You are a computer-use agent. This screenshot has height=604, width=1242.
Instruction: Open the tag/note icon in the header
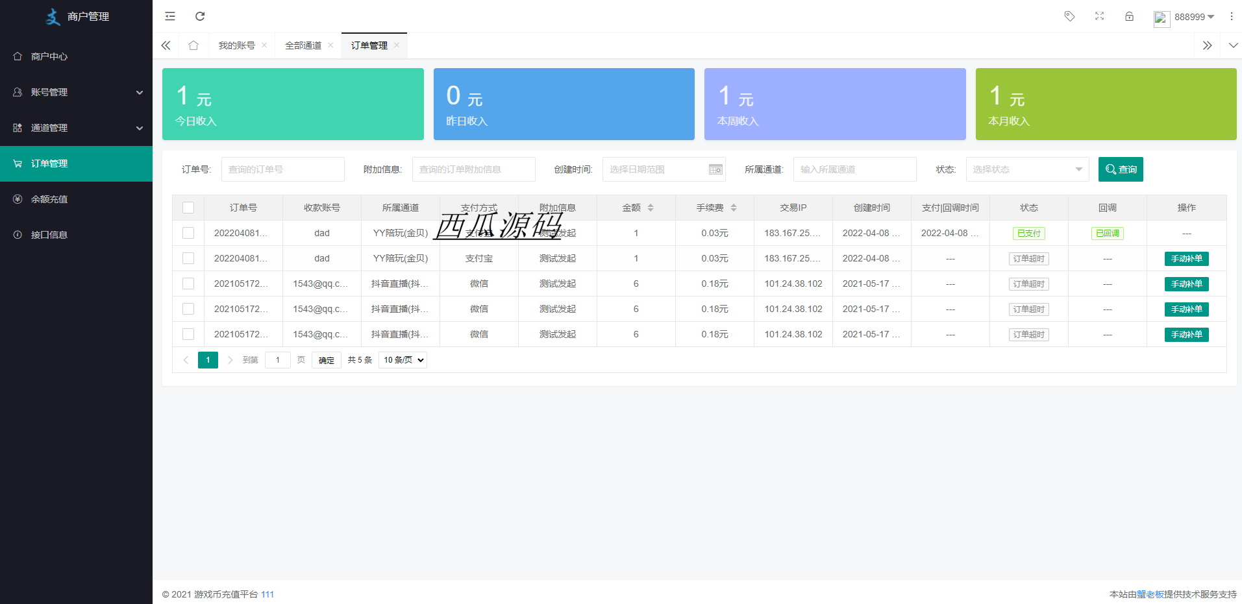[x=1069, y=16]
